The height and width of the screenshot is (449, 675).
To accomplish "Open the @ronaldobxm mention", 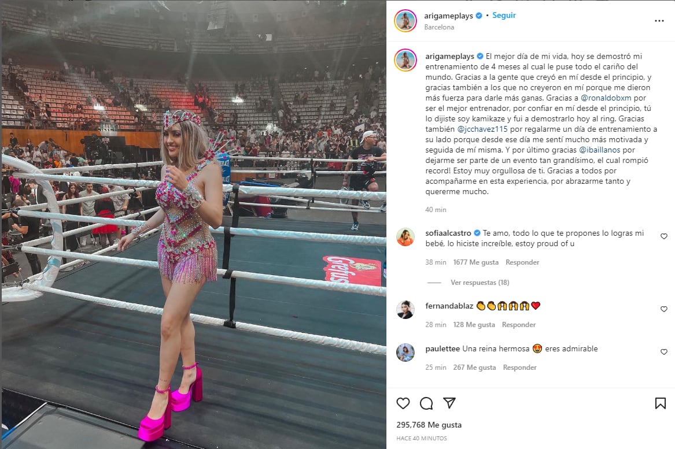I will point(606,98).
